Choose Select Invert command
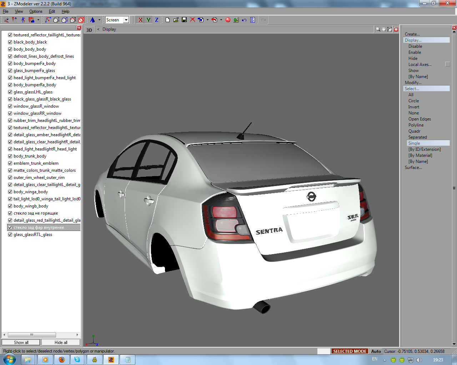The height and width of the screenshot is (365, 457). point(414,107)
